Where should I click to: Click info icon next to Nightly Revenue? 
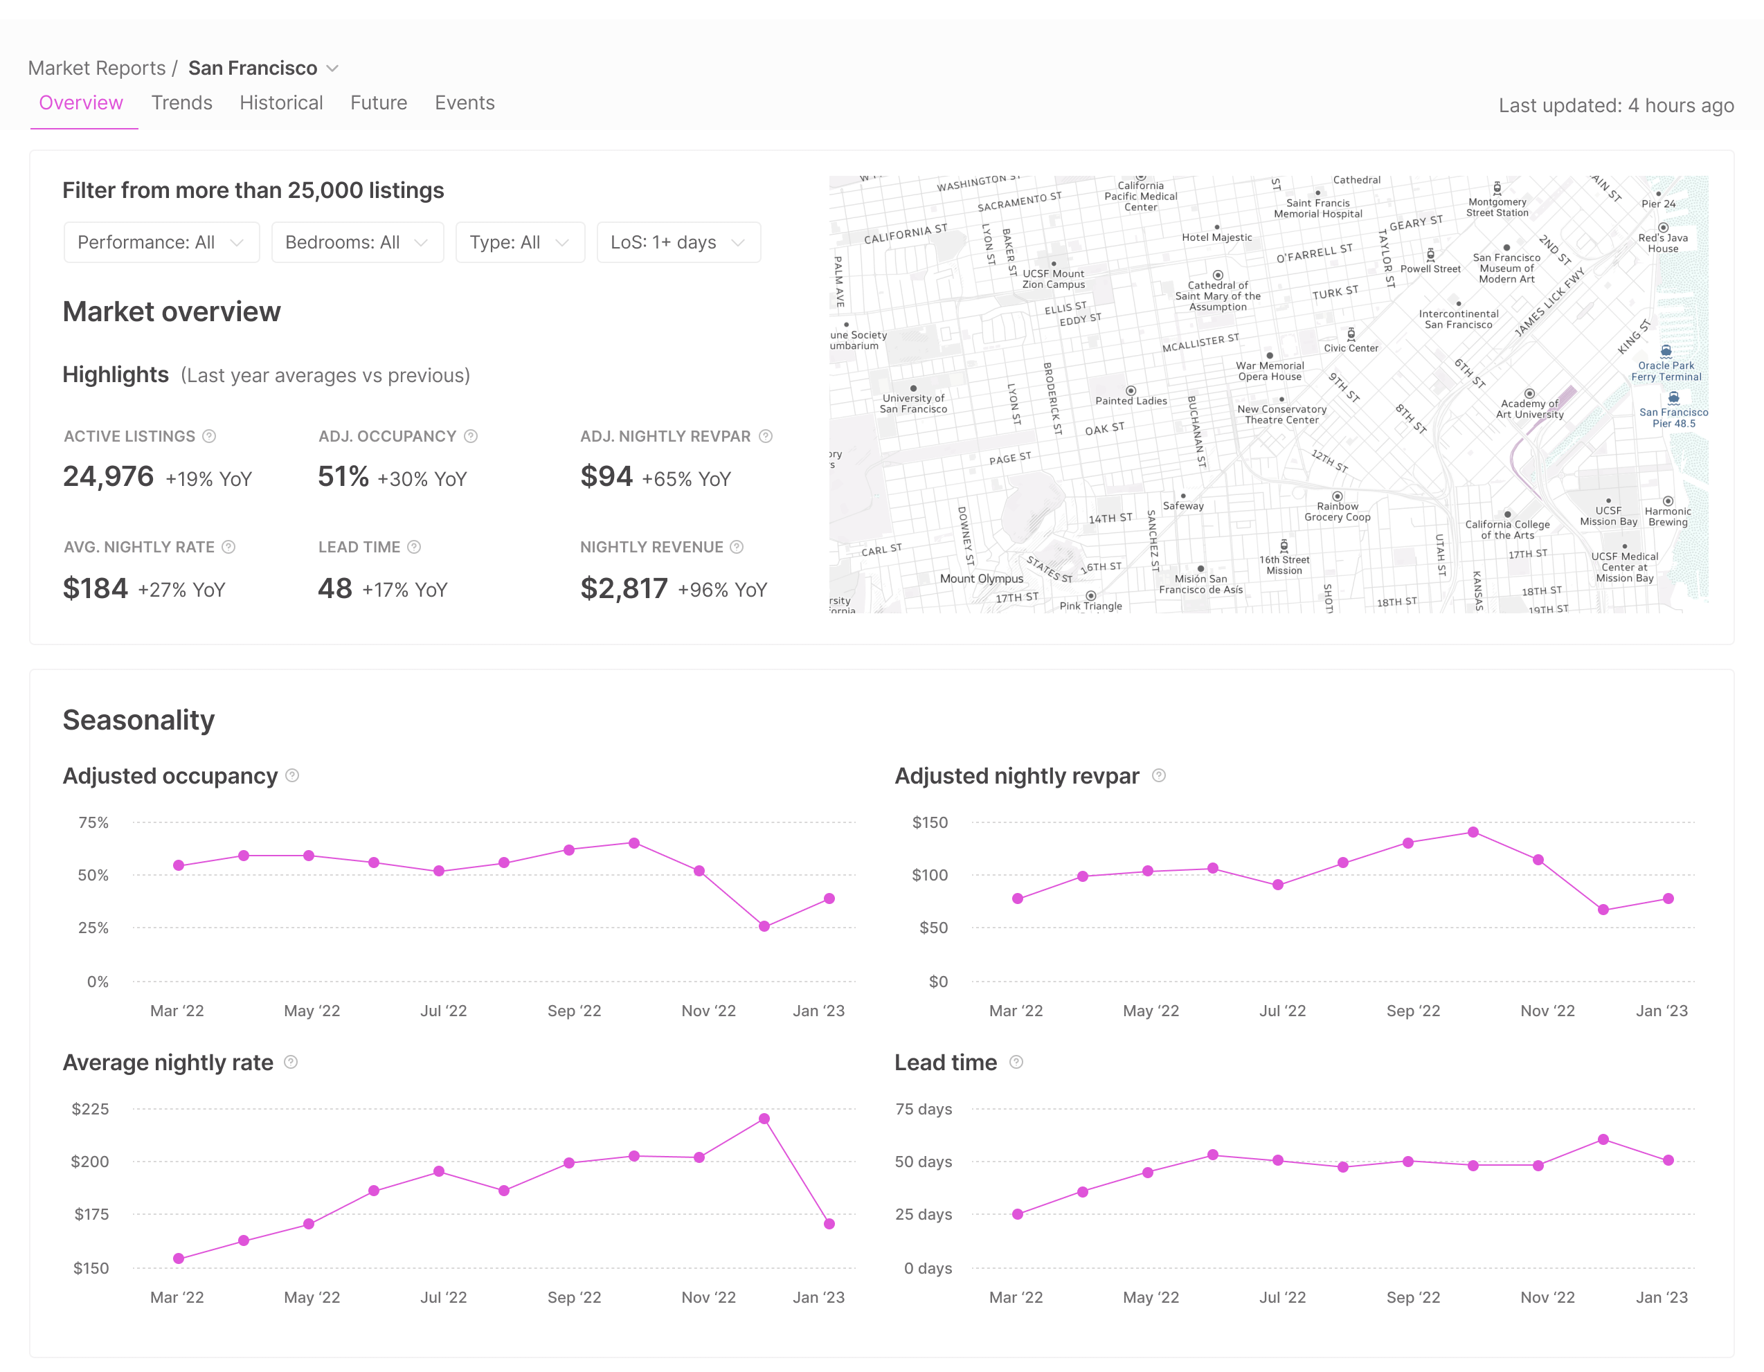click(x=737, y=547)
